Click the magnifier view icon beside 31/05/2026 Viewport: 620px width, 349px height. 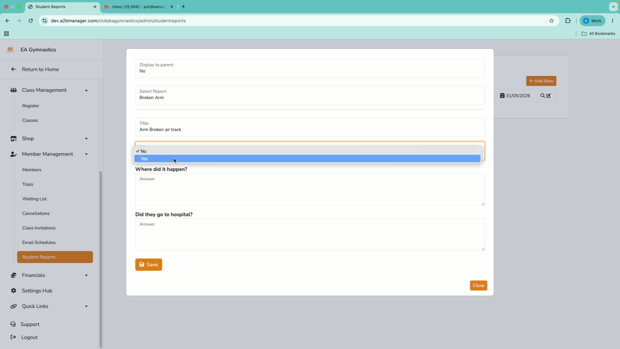(x=542, y=96)
